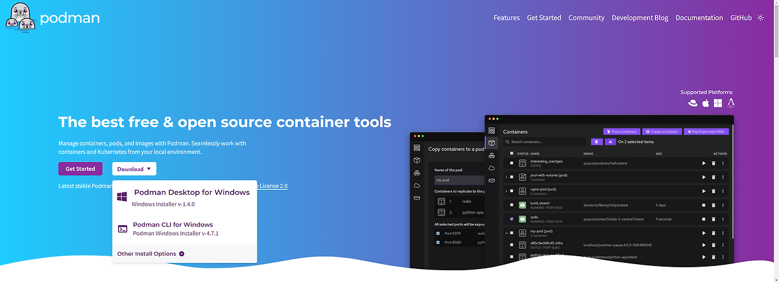Viewport: 779px width, 283px height.
Task: Click the Search containers field
Action: [544, 142]
